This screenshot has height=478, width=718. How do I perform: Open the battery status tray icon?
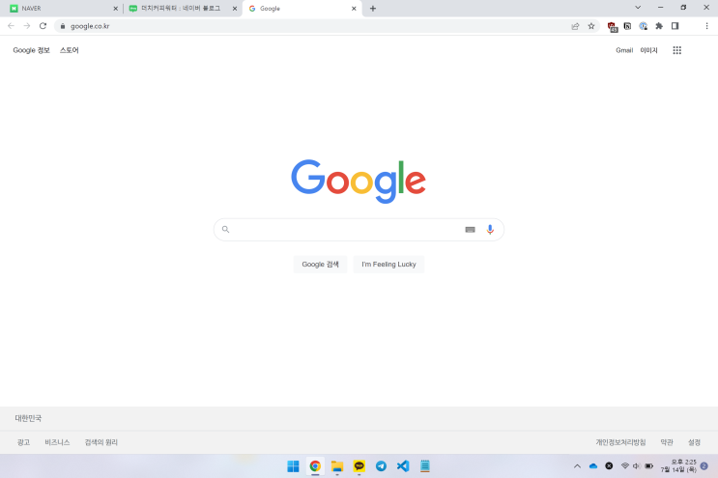648,466
